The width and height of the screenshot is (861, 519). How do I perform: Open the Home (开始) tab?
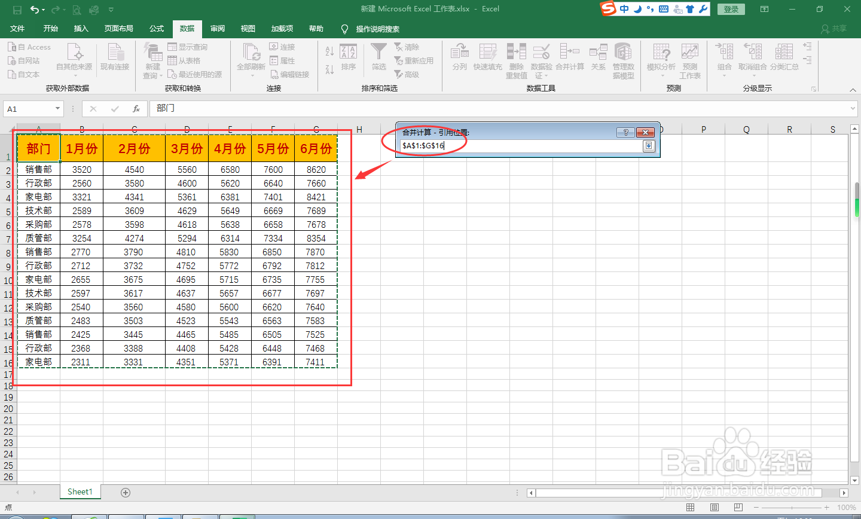tap(51, 29)
